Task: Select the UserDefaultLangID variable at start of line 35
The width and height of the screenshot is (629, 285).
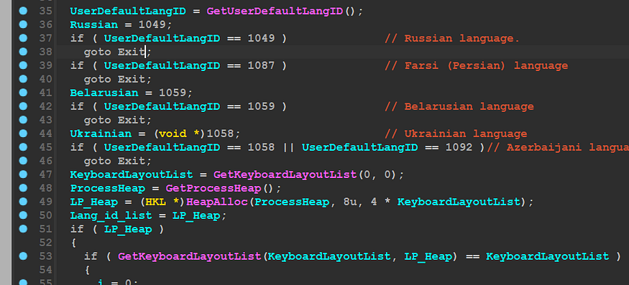Action: (x=128, y=11)
